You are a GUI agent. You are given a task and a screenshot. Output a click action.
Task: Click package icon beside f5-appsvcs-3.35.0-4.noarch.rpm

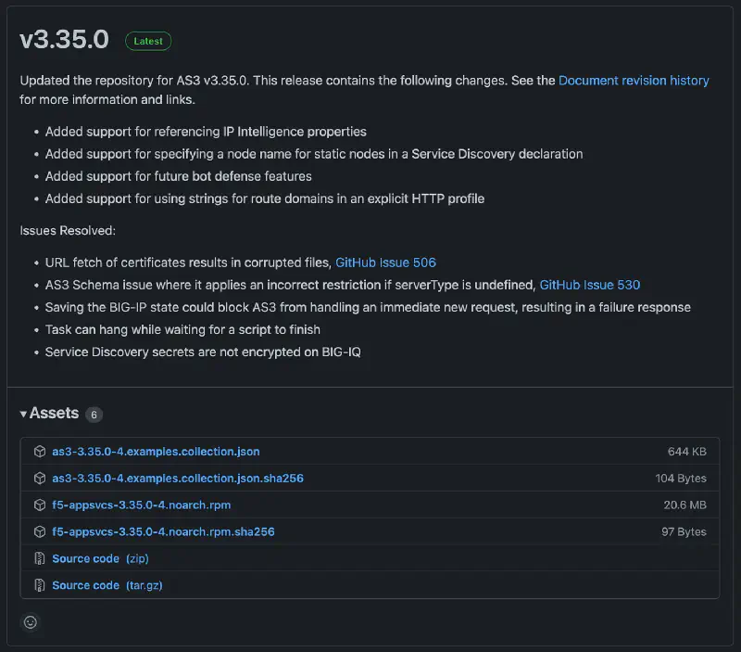pos(40,505)
